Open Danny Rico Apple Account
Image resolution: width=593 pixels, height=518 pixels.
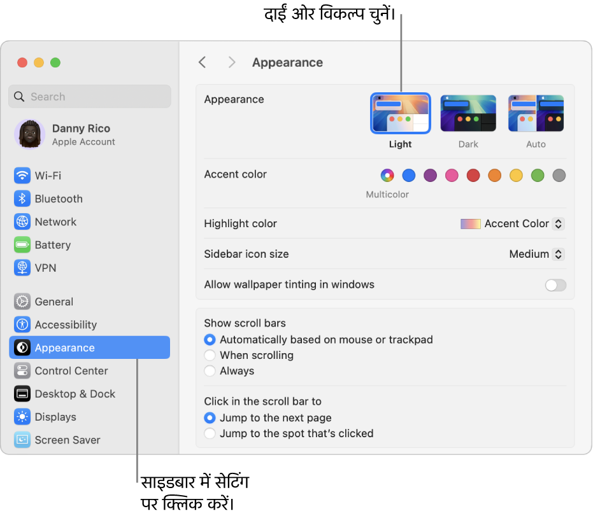(x=90, y=134)
